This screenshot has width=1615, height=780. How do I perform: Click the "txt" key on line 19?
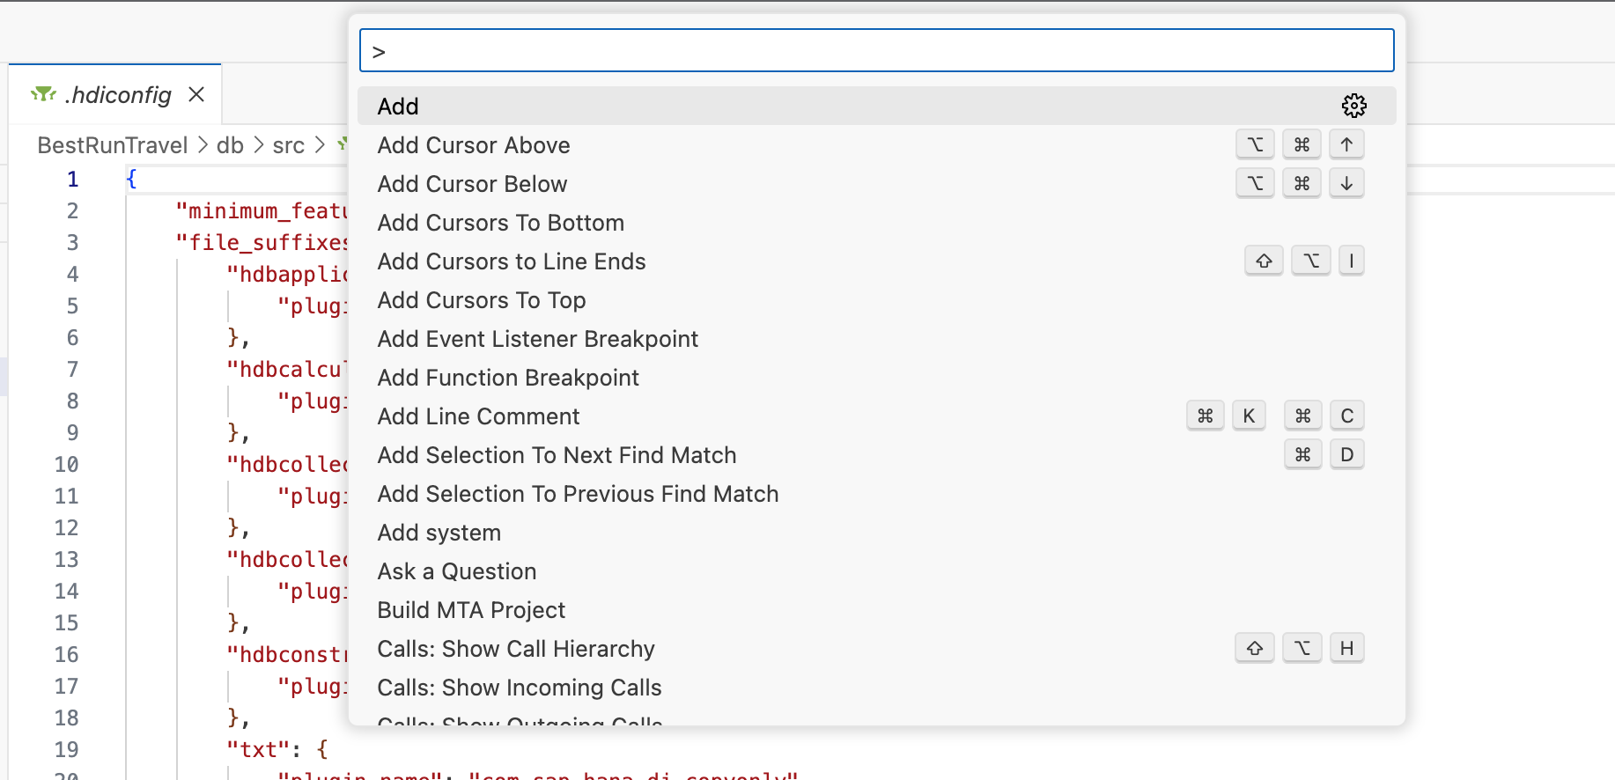pos(259,749)
